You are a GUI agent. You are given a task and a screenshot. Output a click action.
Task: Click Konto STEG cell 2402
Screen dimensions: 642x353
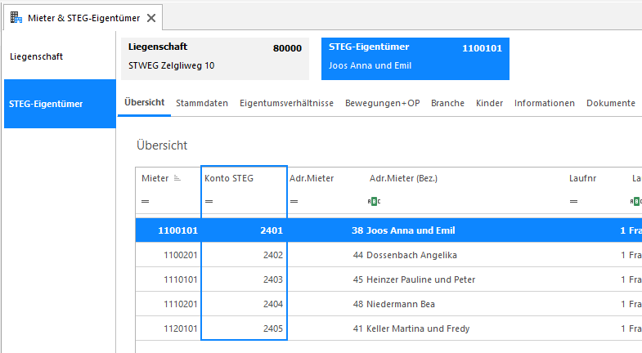pyautogui.click(x=244, y=255)
